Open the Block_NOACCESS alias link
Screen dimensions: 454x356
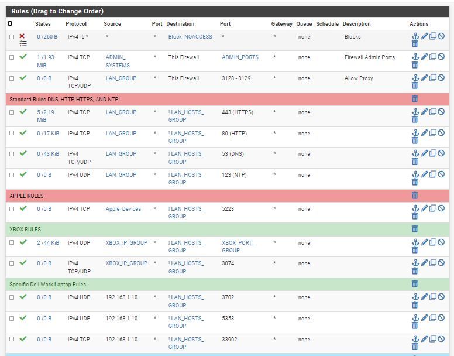point(190,37)
